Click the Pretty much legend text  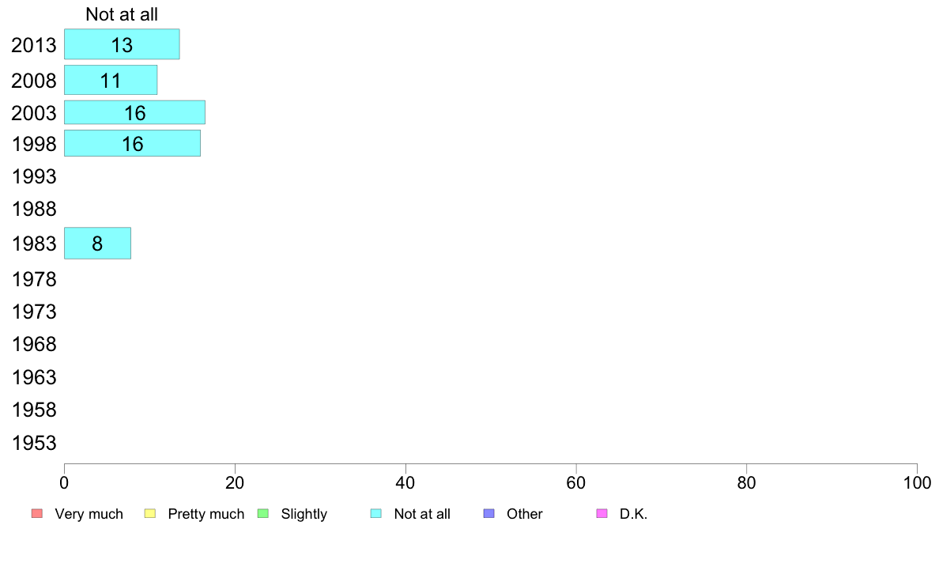pyautogui.click(x=206, y=514)
